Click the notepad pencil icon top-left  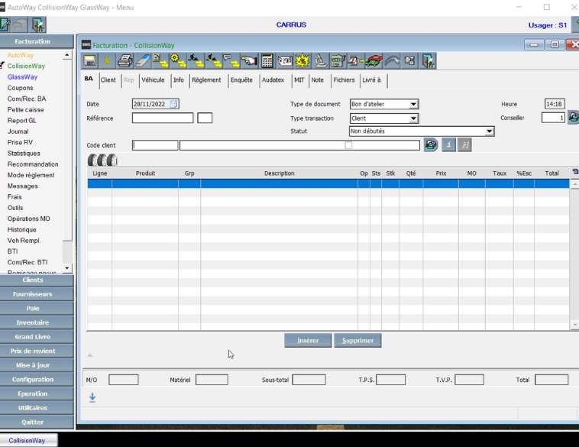click(5, 24)
